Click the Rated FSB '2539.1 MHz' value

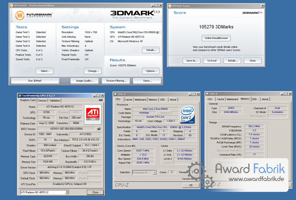(143, 162)
